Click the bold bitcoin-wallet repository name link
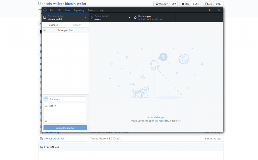This screenshot has width=258, height=160. tap(76, 4)
